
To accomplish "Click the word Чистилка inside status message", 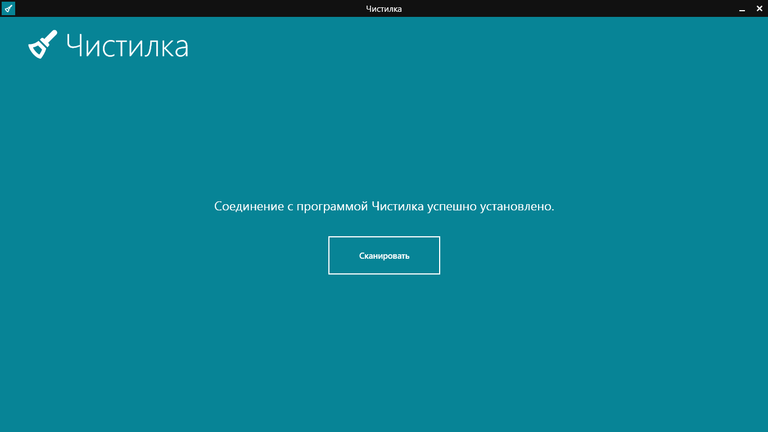I will (x=397, y=206).
